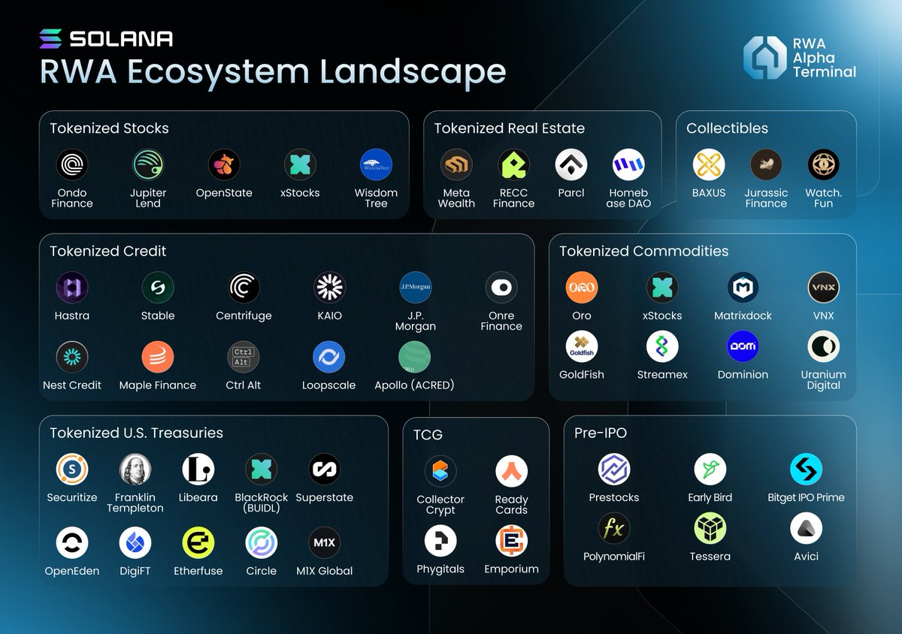Click the PolynomialFi fx icon

pos(614,528)
